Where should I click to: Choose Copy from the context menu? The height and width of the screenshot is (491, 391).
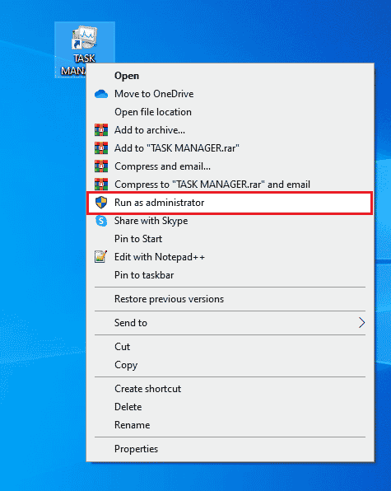point(230,365)
